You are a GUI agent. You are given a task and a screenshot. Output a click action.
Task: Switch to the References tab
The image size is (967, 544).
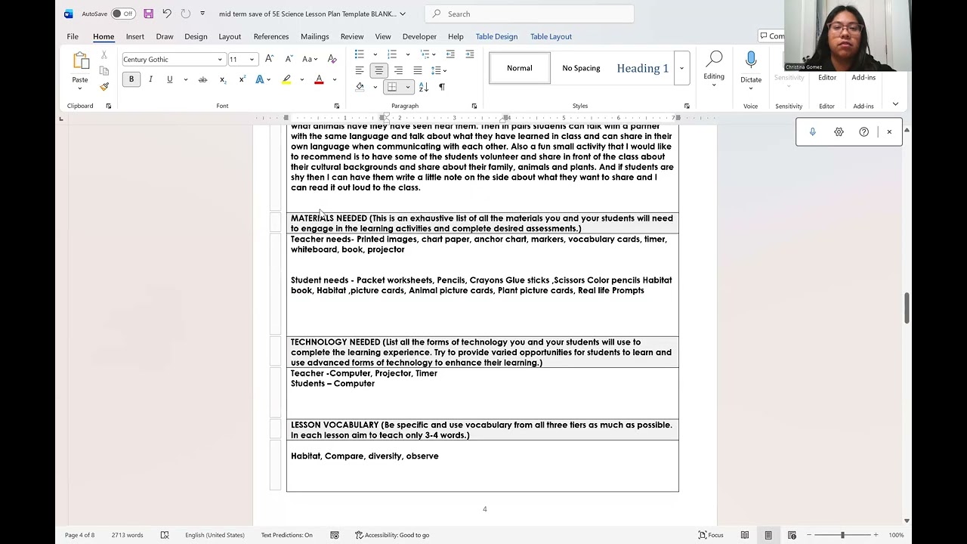[x=271, y=36]
